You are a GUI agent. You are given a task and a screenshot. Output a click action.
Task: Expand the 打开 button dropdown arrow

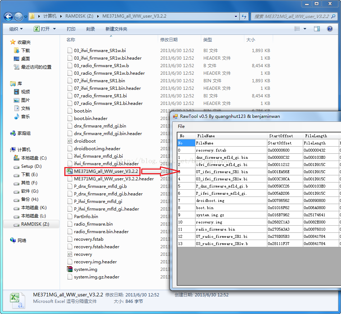pos(54,29)
